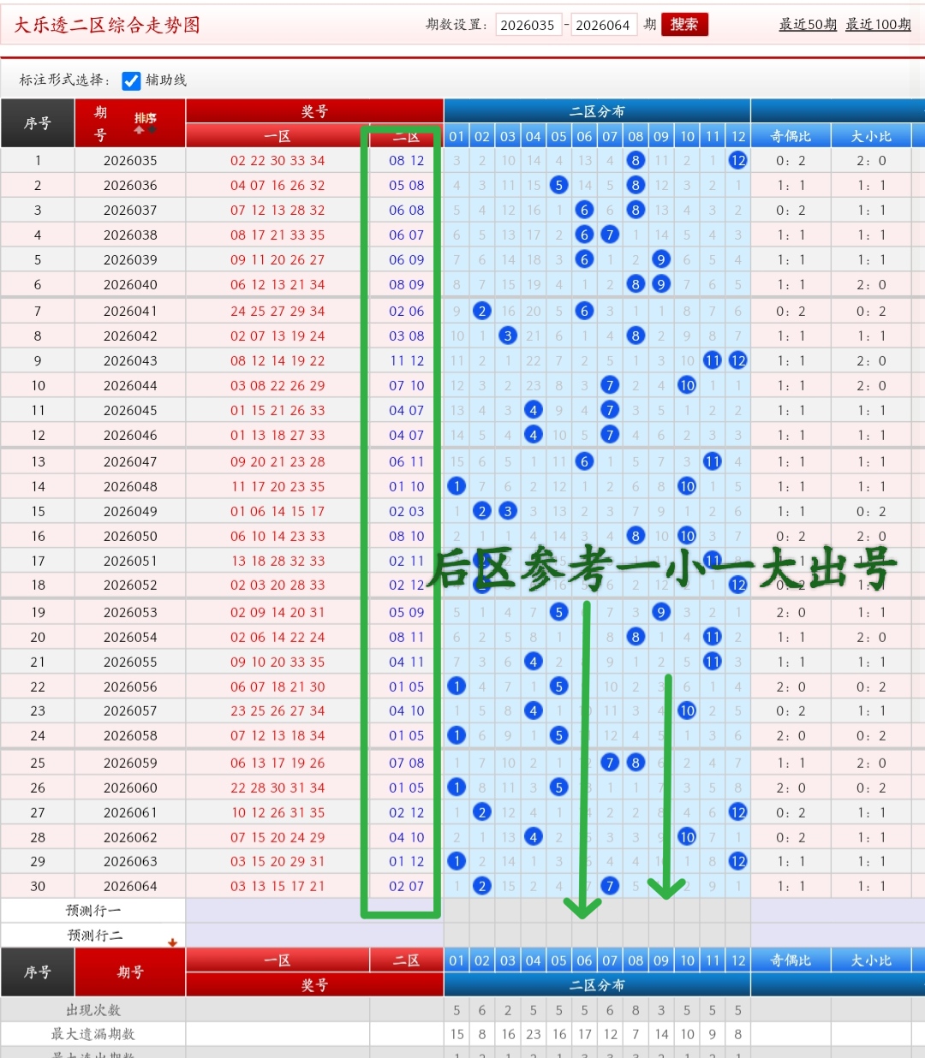
Task: Select blue ball 05 in row 2026036
Action: click(x=558, y=185)
